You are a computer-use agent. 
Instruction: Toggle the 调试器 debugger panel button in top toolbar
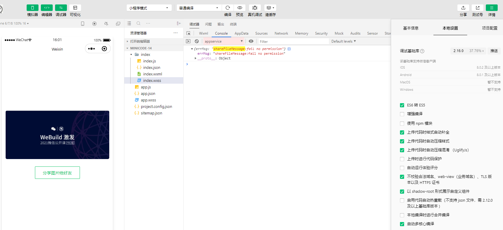[x=61, y=8]
